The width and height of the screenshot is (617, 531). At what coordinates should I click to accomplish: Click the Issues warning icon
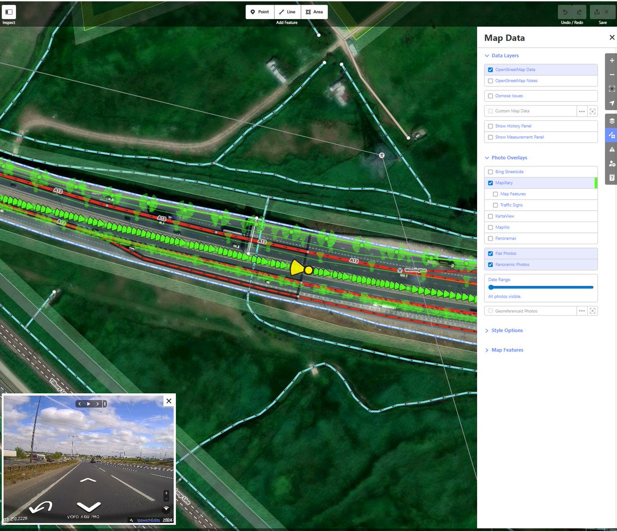(x=611, y=149)
